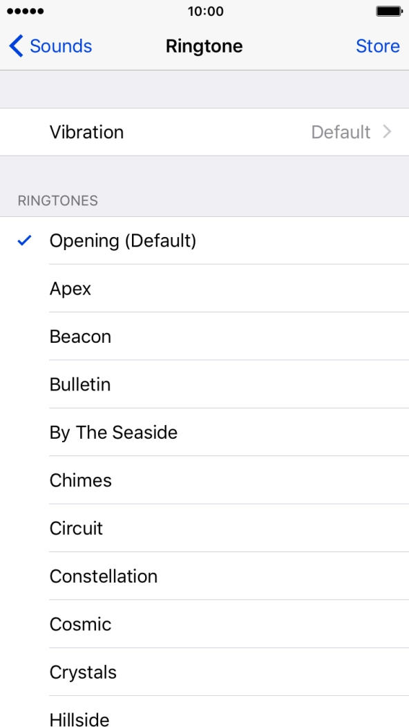
Task: Tap the Default vibration label
Action: click(342, 132)
